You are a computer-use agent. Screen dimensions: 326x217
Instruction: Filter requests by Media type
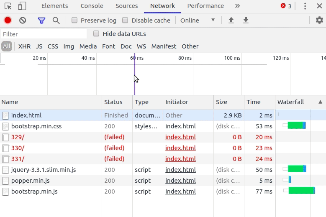(88, 46)
